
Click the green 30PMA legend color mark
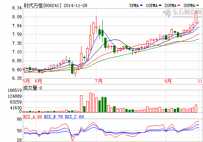tap(198, 5)
